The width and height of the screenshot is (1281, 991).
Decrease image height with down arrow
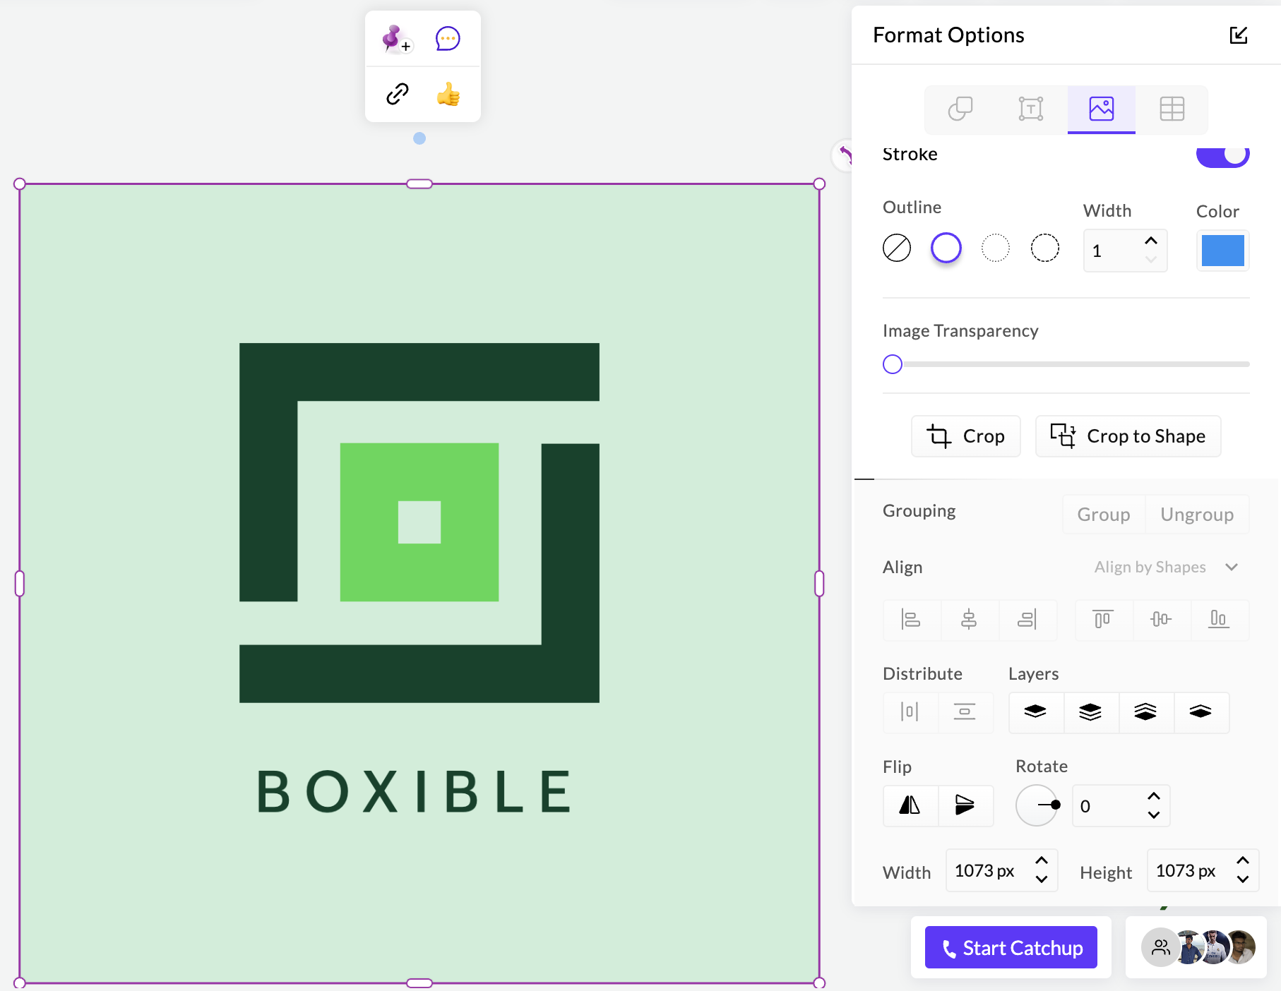1243,879
